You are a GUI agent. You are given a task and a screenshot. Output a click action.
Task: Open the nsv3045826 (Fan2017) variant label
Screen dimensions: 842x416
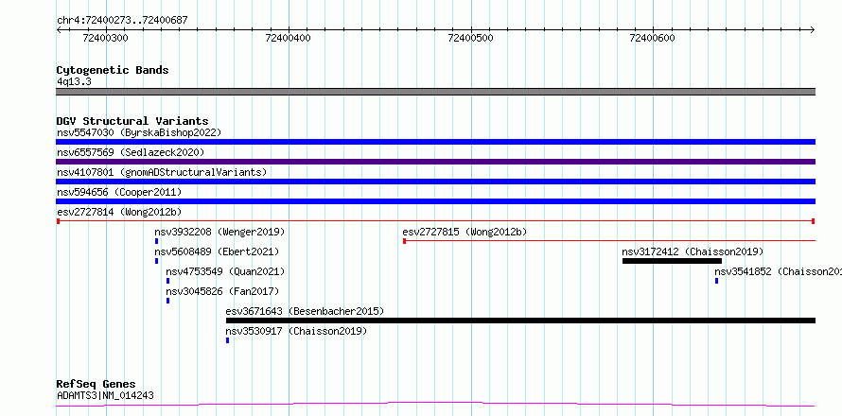pos(223,291)
